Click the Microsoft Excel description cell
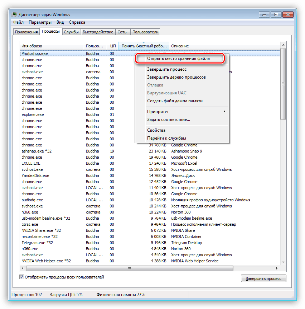Image resolution: width=305 pixels, height=309 pixels. [x=184, y=163]
